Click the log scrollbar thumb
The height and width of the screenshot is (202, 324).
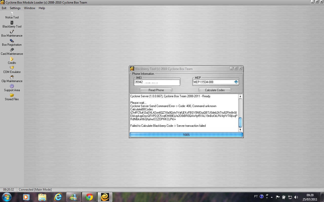point(240,122)
